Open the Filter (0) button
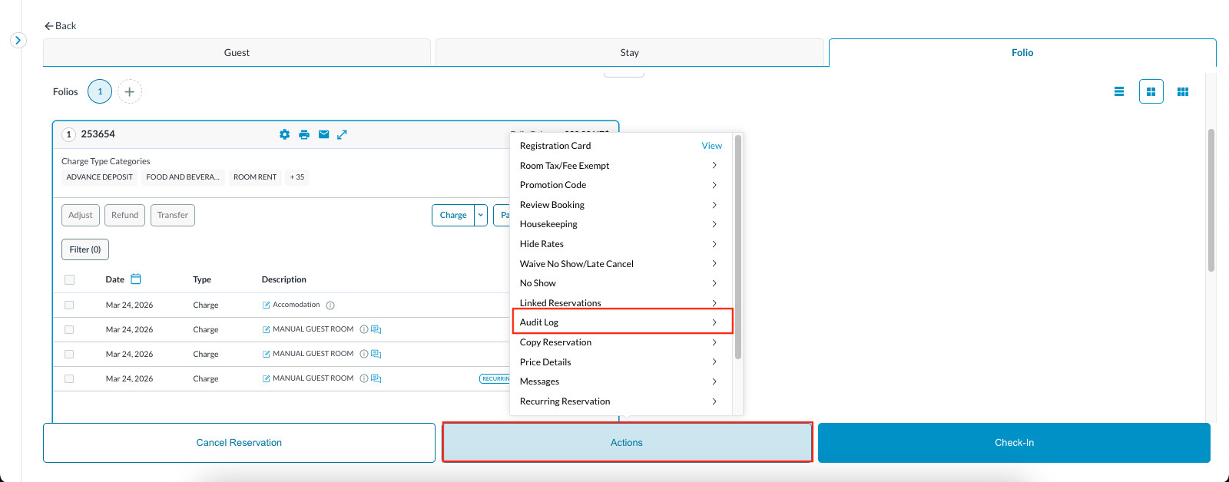This screenshot has height=482, width=1229. coord(85,249)
